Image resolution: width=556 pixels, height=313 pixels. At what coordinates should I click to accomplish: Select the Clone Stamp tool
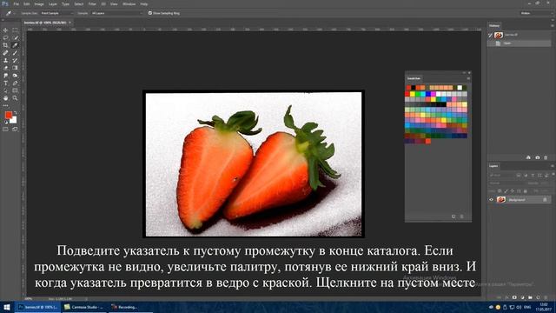click(5, 60)
